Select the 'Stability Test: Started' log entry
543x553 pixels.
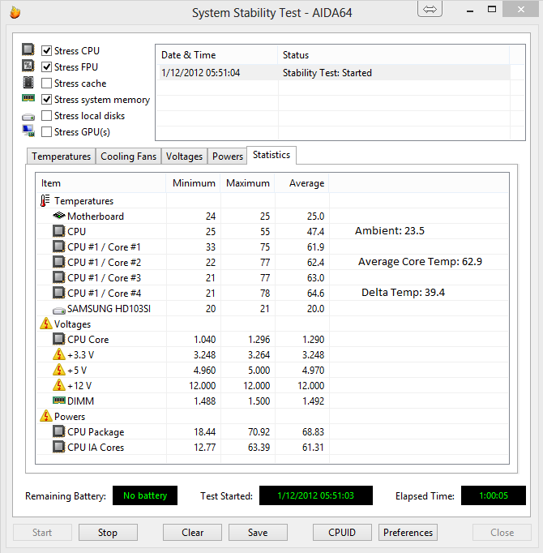327,73
